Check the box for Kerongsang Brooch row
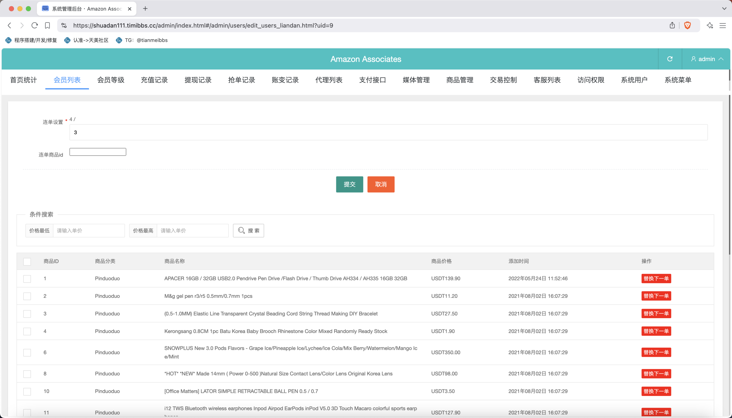This screenshot has width=732, height=418. point(27,331)
